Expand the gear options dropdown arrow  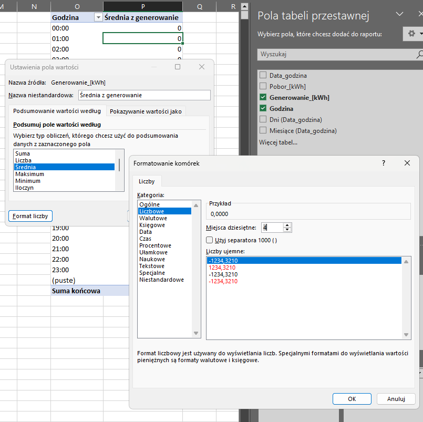[420, 34]
